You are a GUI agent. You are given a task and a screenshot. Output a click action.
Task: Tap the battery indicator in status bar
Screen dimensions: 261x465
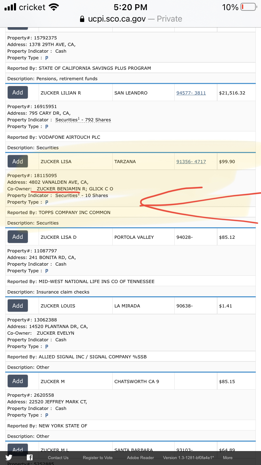(x=248, y=7)
